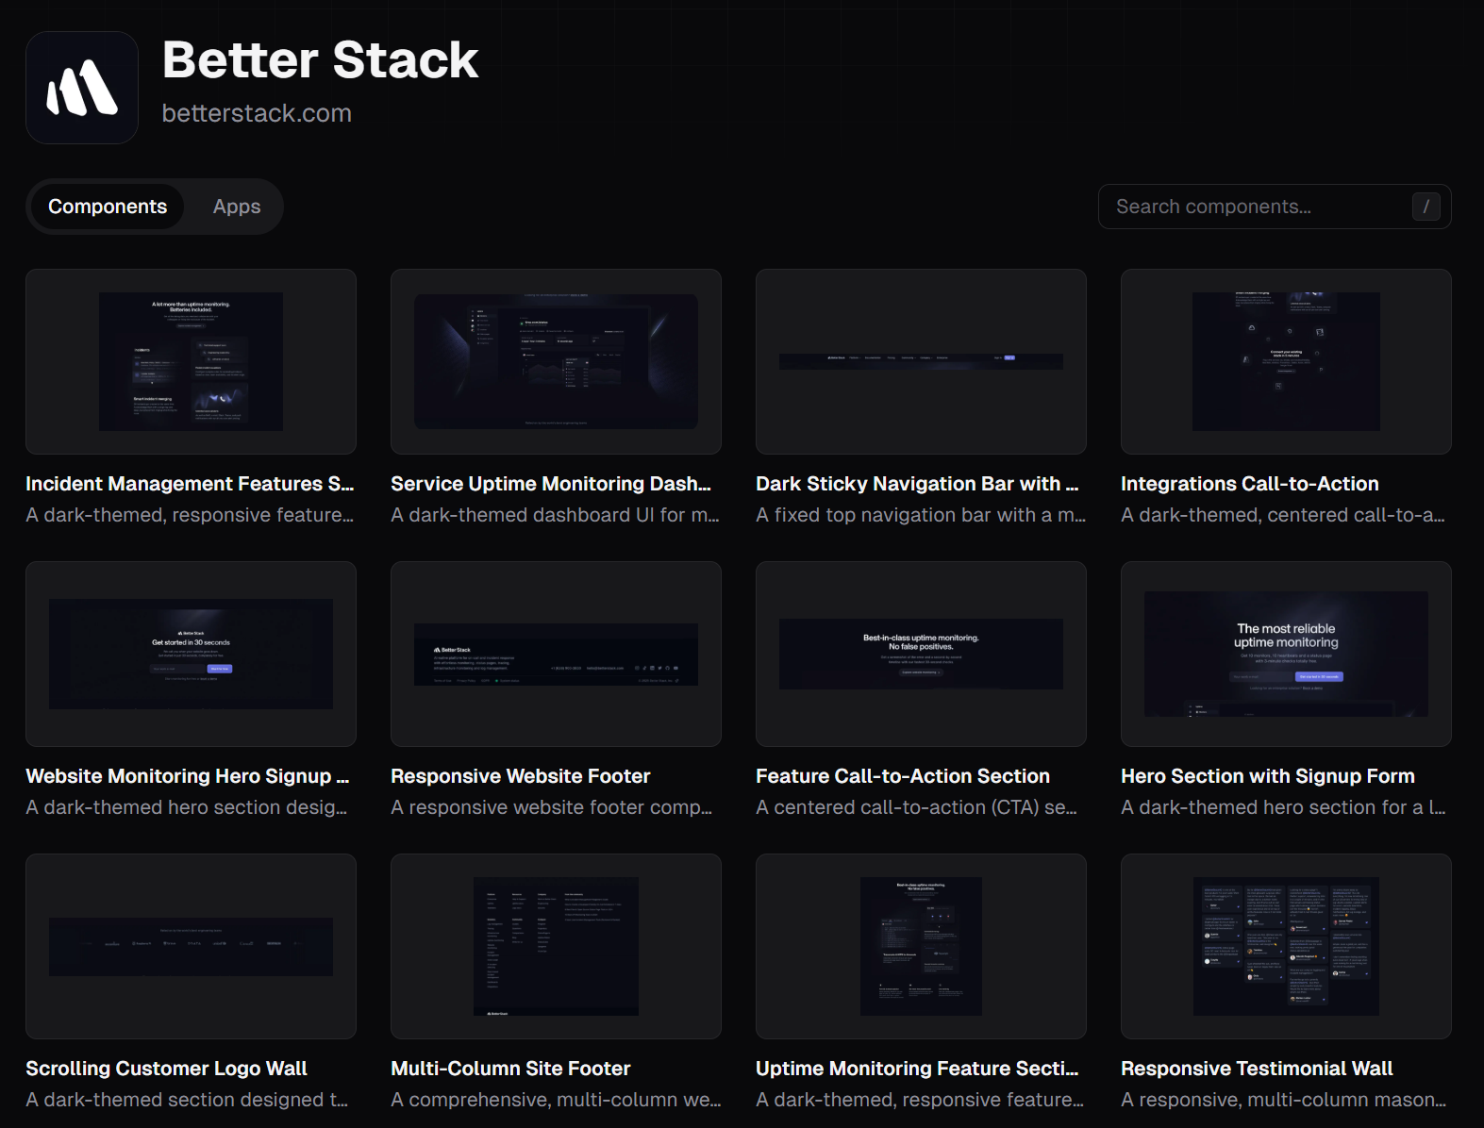Image resolution: width=1484 pixels, height=1128 pixels.
Task: Click Dark Sticky Navigation Bar title
Action: (917, 484)
